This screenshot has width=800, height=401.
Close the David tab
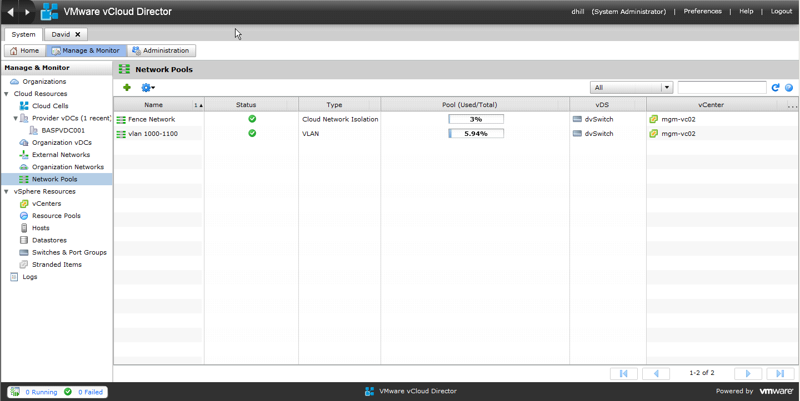pos(78,34)
